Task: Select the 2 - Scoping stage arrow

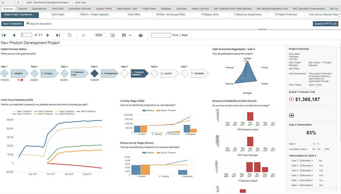Action: pyautogui.click(x=49, y=73)
